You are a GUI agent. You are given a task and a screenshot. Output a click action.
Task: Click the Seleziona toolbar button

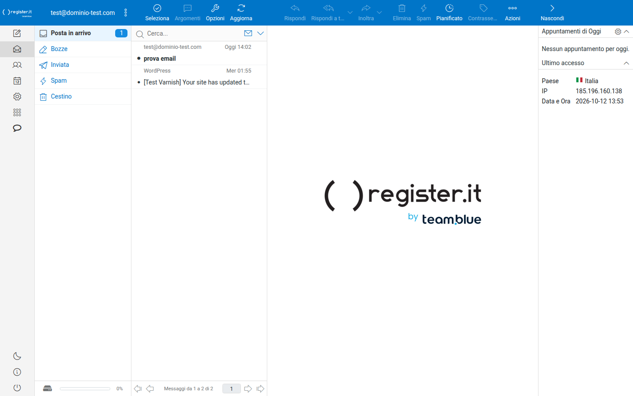pyautogui.click(x=157, y=13)
